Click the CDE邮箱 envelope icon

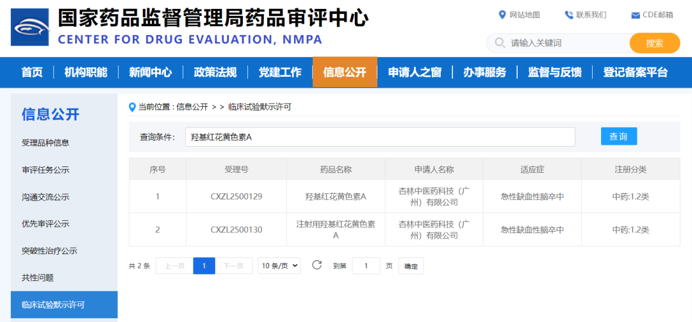coord(636,15)
